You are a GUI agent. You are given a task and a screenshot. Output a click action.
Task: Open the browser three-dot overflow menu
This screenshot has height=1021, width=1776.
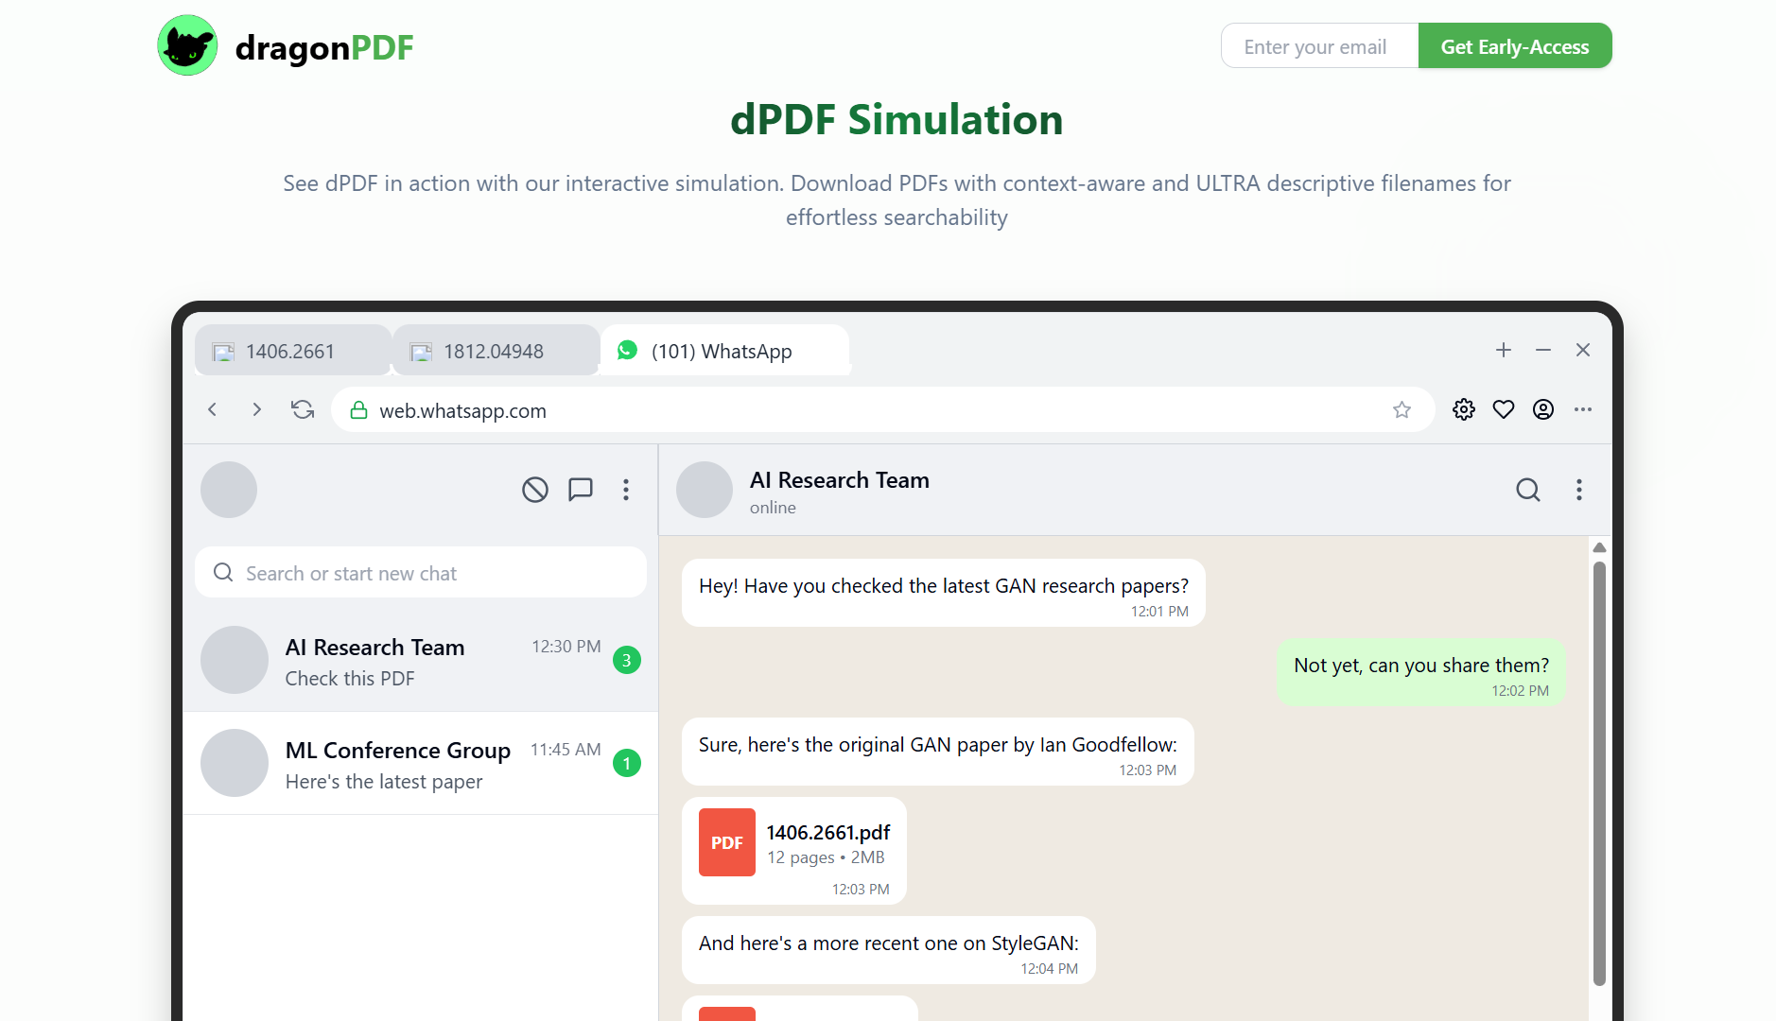[1583, 409]
